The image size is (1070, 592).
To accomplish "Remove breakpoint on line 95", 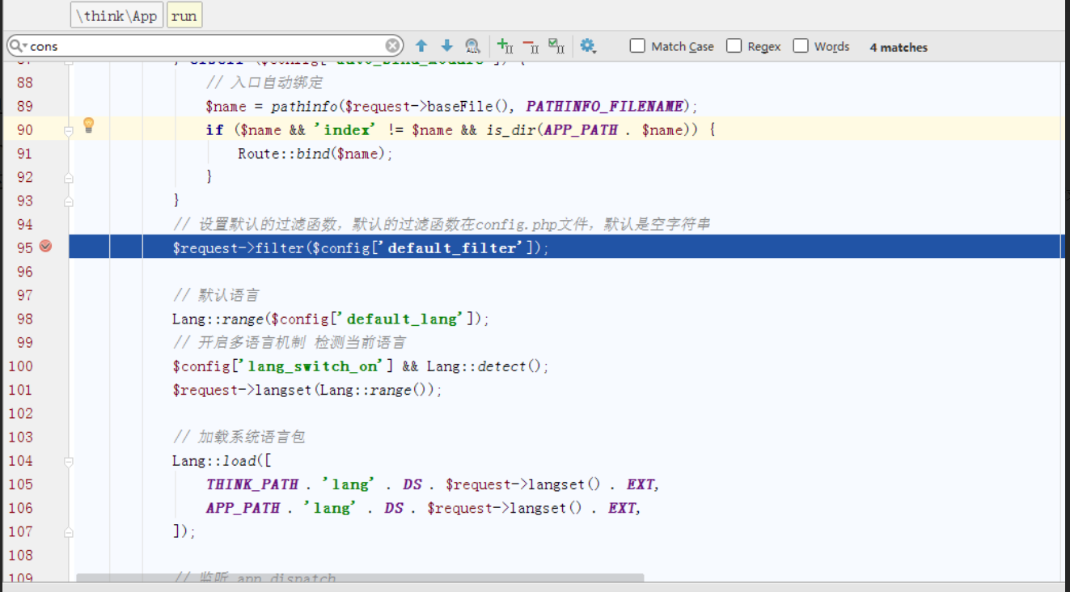I will point(46,247).
